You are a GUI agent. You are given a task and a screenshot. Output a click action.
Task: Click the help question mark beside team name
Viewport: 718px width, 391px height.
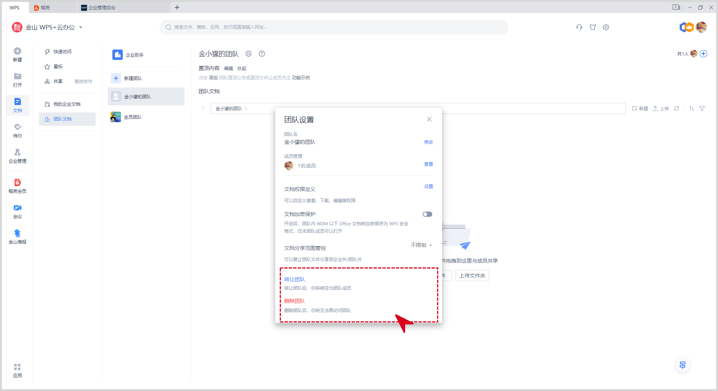click(x=262, y=54)
